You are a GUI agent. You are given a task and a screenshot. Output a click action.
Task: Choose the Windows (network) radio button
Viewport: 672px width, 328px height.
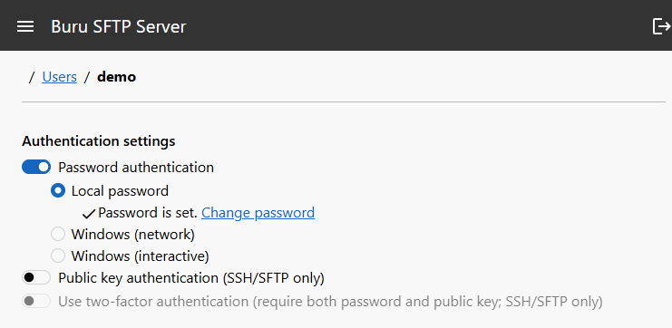(58, 235)
